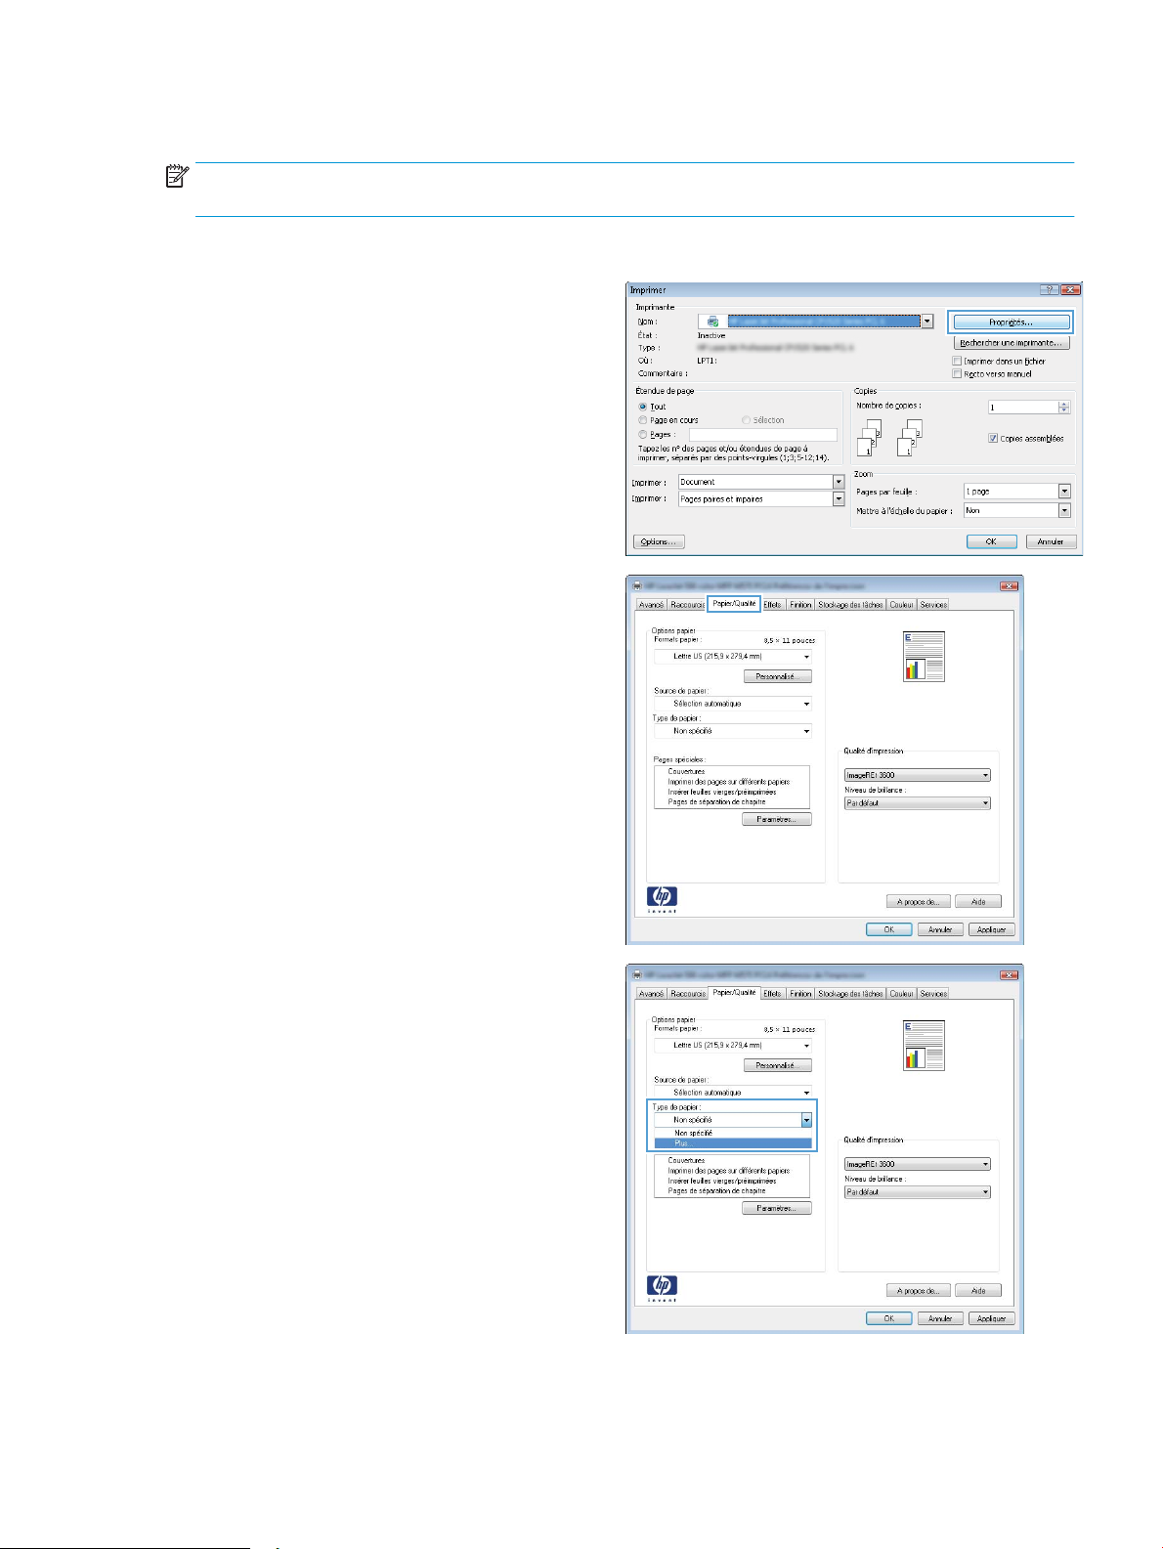Select the Pages radio button in Imprimer
Viewport: 1163px width, 1549px height.
click(x=643, y=434)
